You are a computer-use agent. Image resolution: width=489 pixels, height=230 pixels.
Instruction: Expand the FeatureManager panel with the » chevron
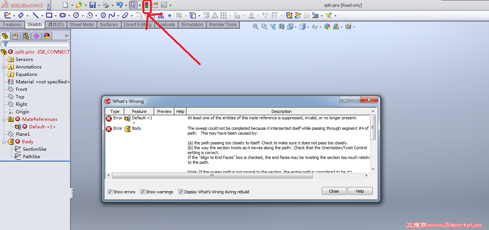pyautogui.click(x=66, y=36)
